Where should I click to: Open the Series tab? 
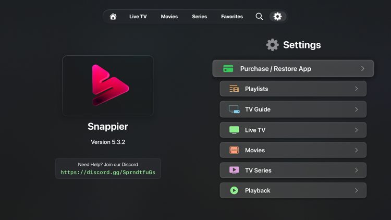click(x=199, y=17)
